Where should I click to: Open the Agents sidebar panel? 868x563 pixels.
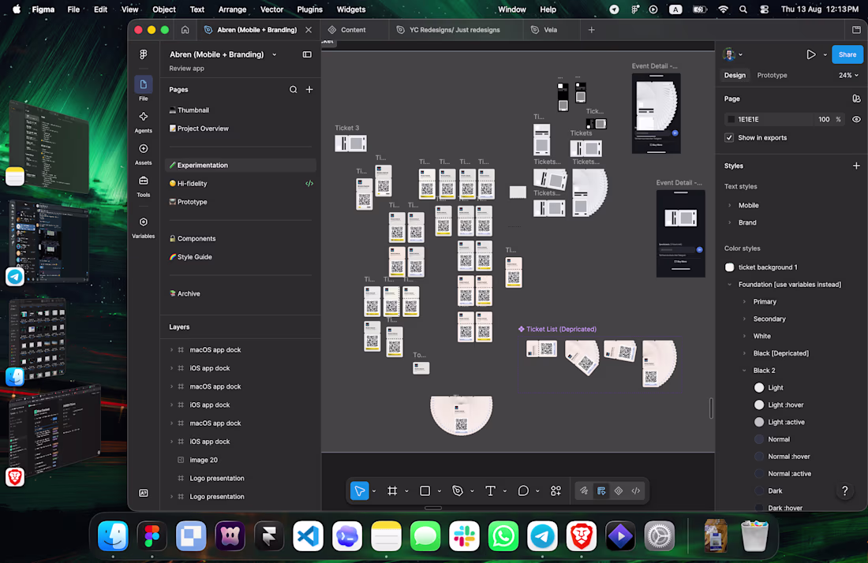[144, 117]
